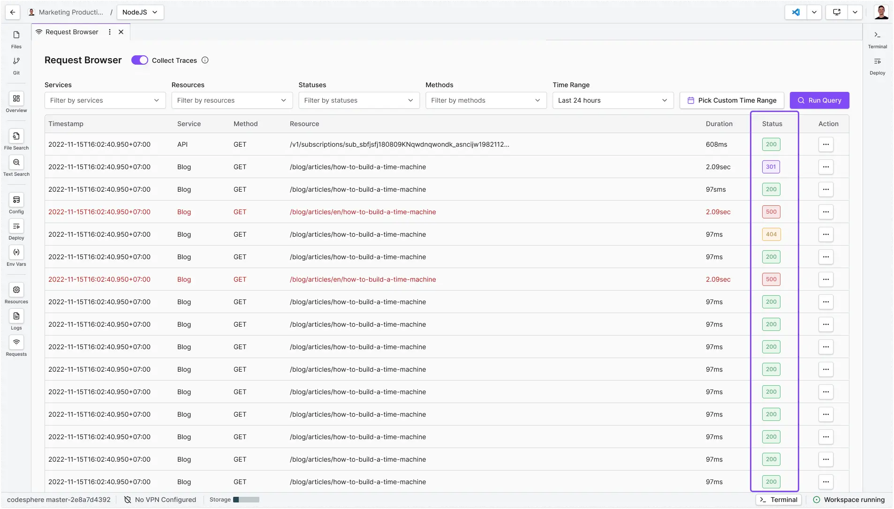This screenshot has height=509, width=894.
Task: Open the user avatar profile
Action: point(881,12)
